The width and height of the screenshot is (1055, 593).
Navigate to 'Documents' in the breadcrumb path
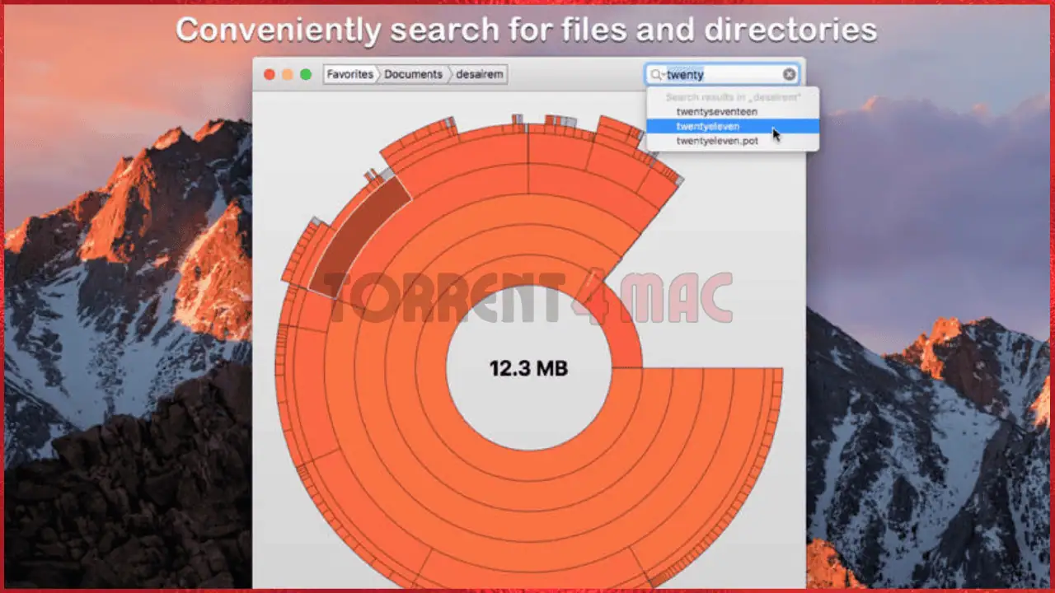click(413, 74)
